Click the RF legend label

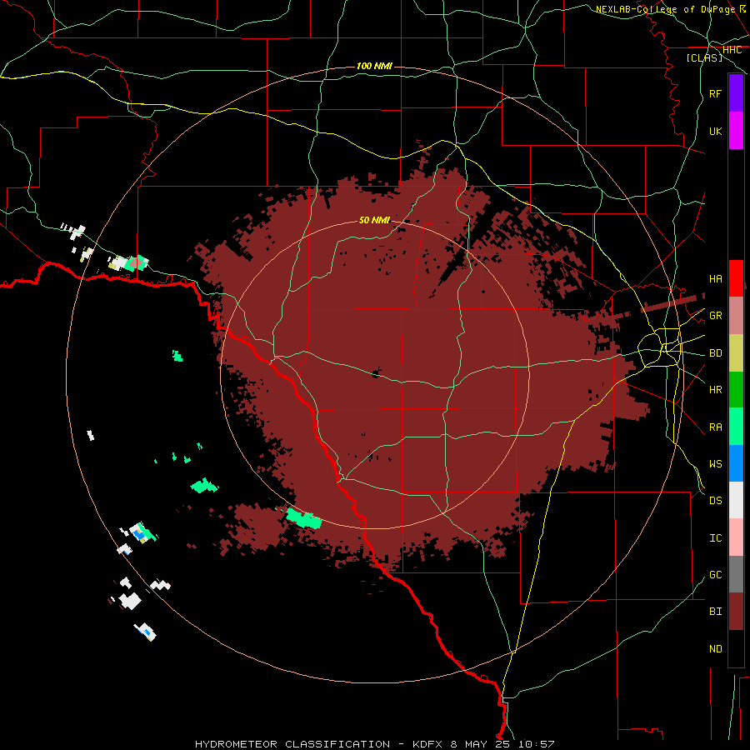pyautogui.click(x=715, y=93)
